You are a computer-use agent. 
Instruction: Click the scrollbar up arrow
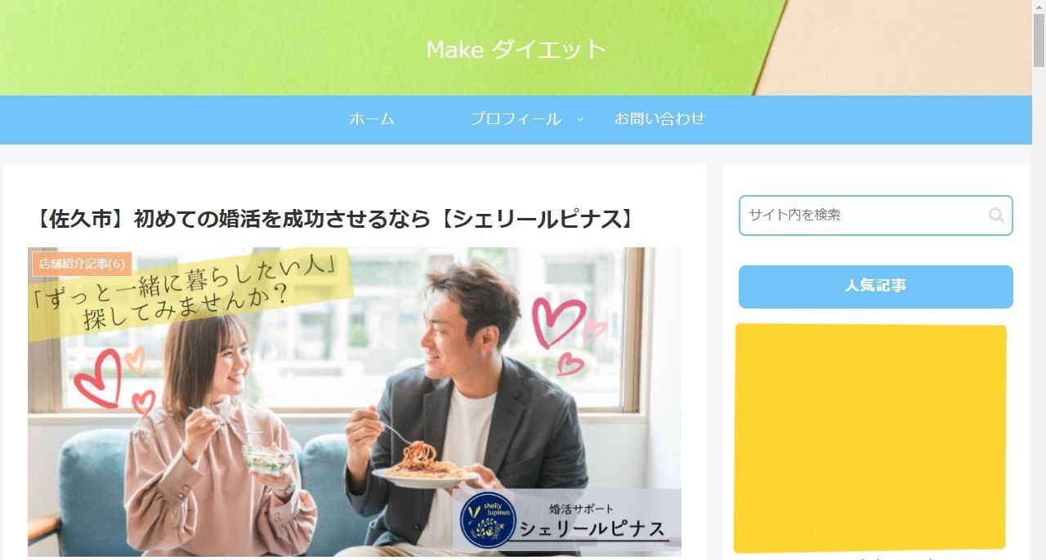(x=1039, y=7)
